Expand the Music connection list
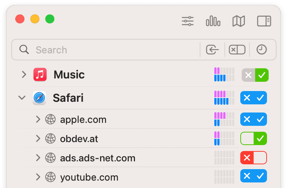Viewport: 287px width, 188px height. (x=24, y=74)
